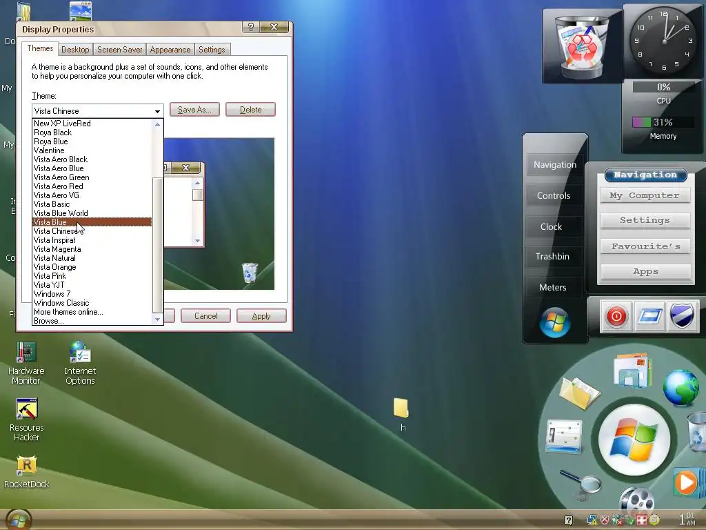This screenshot has width=706, height=530.
Task: Select the Navigation sidebar item
Action: tap(555, 164)
